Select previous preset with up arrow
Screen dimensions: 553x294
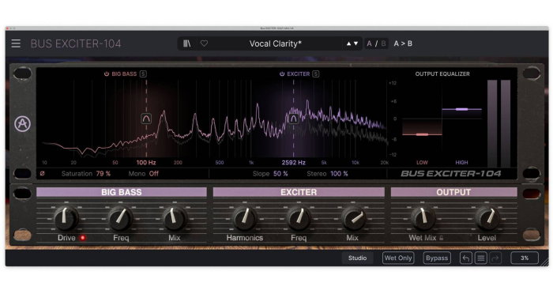coord(349,43)
